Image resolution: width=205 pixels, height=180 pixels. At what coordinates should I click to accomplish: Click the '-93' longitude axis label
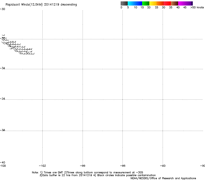click(x=163, y=166)
